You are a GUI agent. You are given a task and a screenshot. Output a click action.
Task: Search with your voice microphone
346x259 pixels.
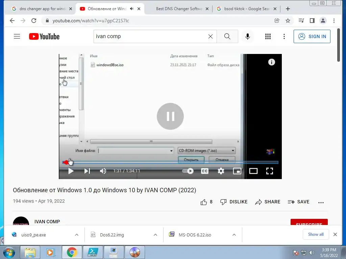248,36
